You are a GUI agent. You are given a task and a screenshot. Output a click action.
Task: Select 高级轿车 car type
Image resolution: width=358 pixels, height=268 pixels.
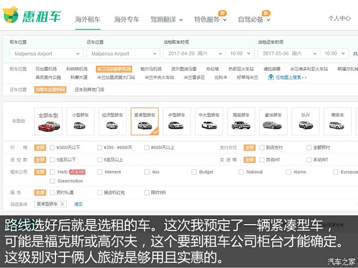point(241,122)
